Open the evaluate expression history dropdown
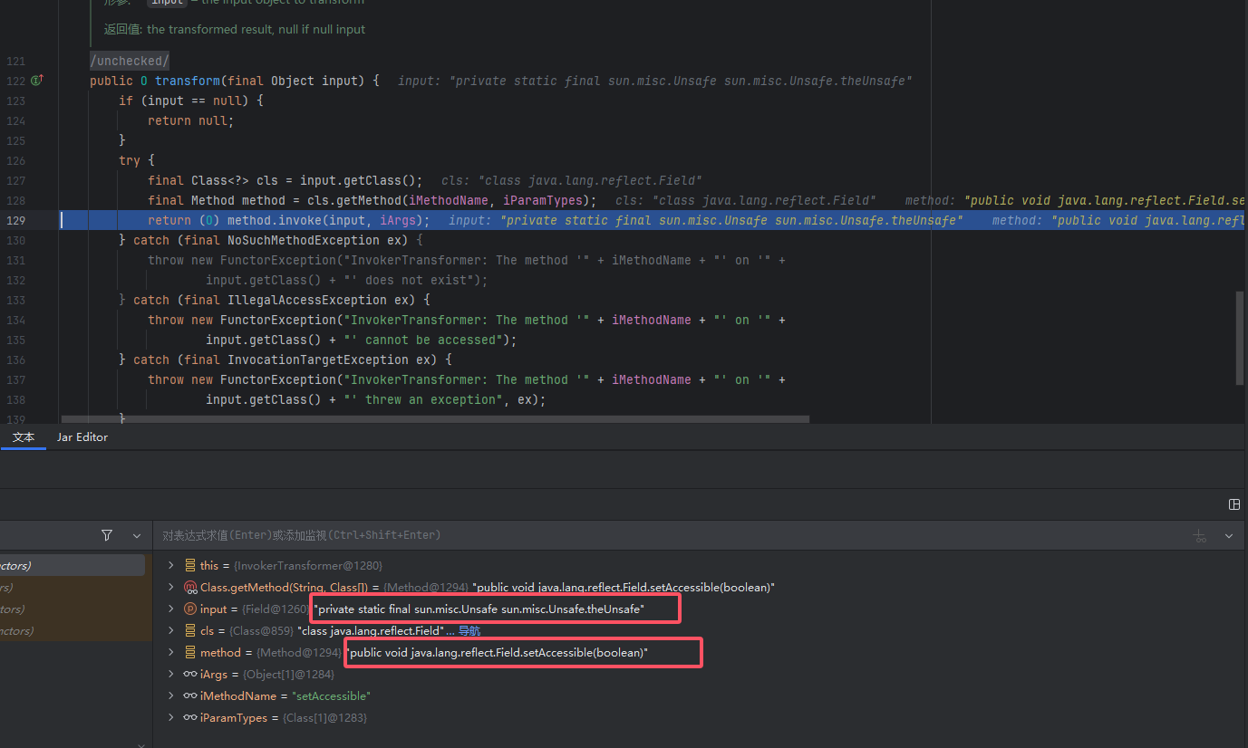The width and height of the screenshot is (1248, 748). click(x=1229, y=536)
